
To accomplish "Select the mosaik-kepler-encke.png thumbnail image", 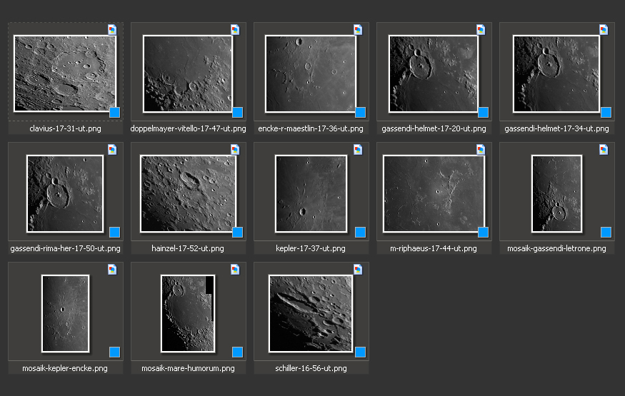I will pos(65,313).
